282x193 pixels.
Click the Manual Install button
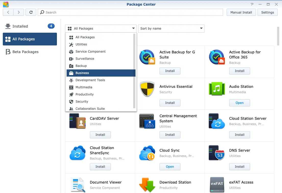click(241, 12)
